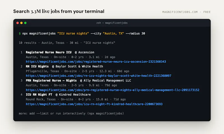Viewport: 224px width, 134px height.
Task: Click the npx magnificentjobs command line
Action: 82,34
